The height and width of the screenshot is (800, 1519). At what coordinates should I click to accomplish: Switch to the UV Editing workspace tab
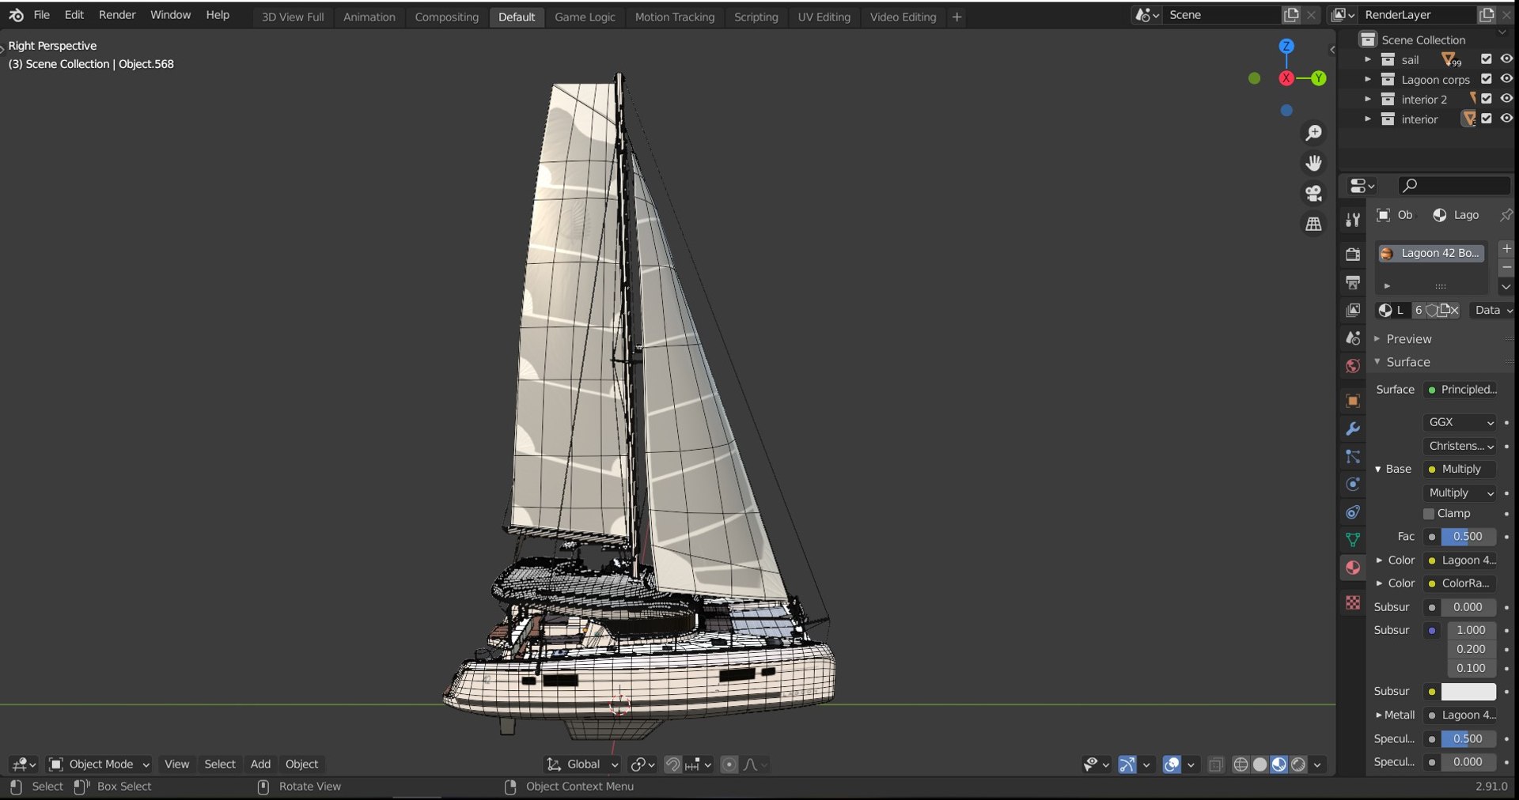(x=824, y=17)
